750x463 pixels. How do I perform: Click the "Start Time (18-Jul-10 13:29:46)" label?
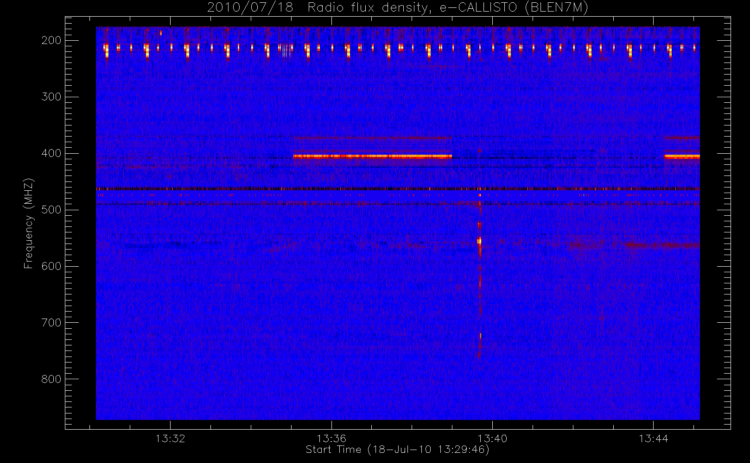pos(397,450)
